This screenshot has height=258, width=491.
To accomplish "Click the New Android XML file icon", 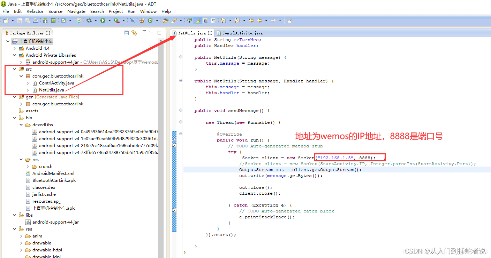I will pos(79,21).
